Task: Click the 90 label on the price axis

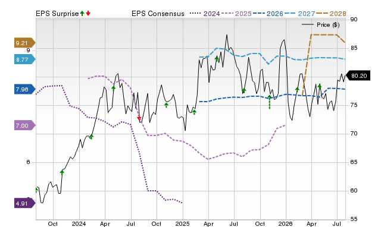Action: pos(354,20)
